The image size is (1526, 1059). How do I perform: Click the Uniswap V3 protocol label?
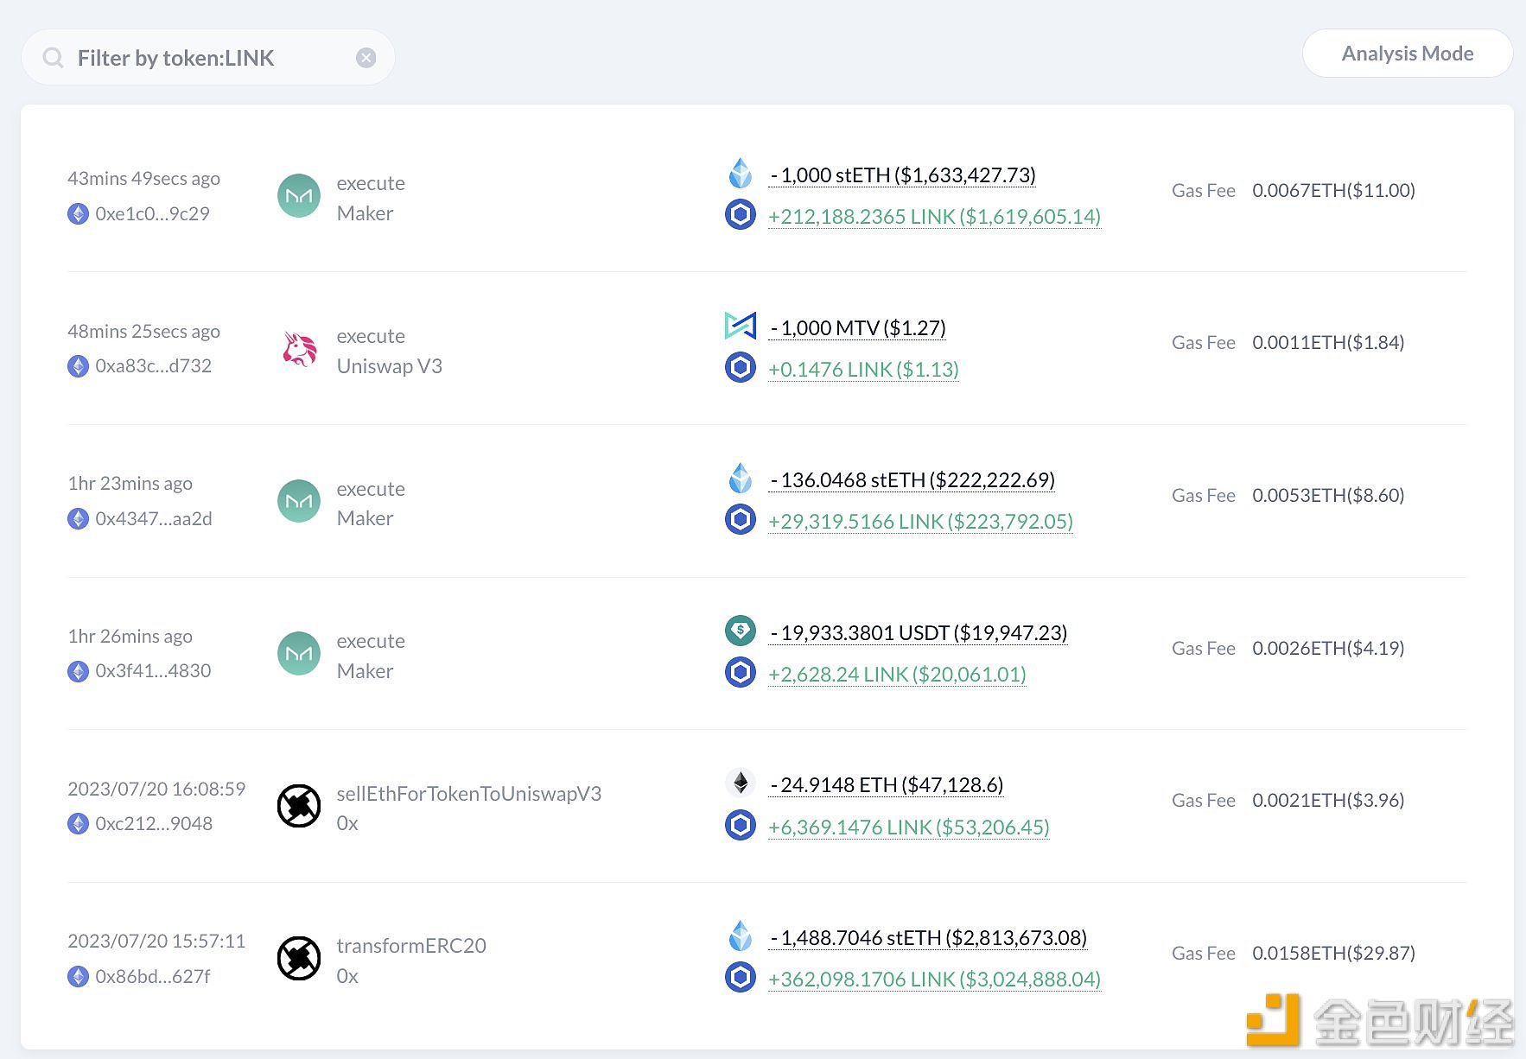[390, 366]
